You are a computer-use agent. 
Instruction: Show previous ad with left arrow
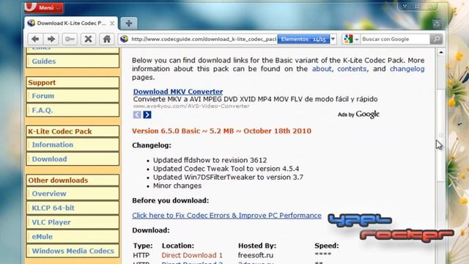[x=137, y=114]
